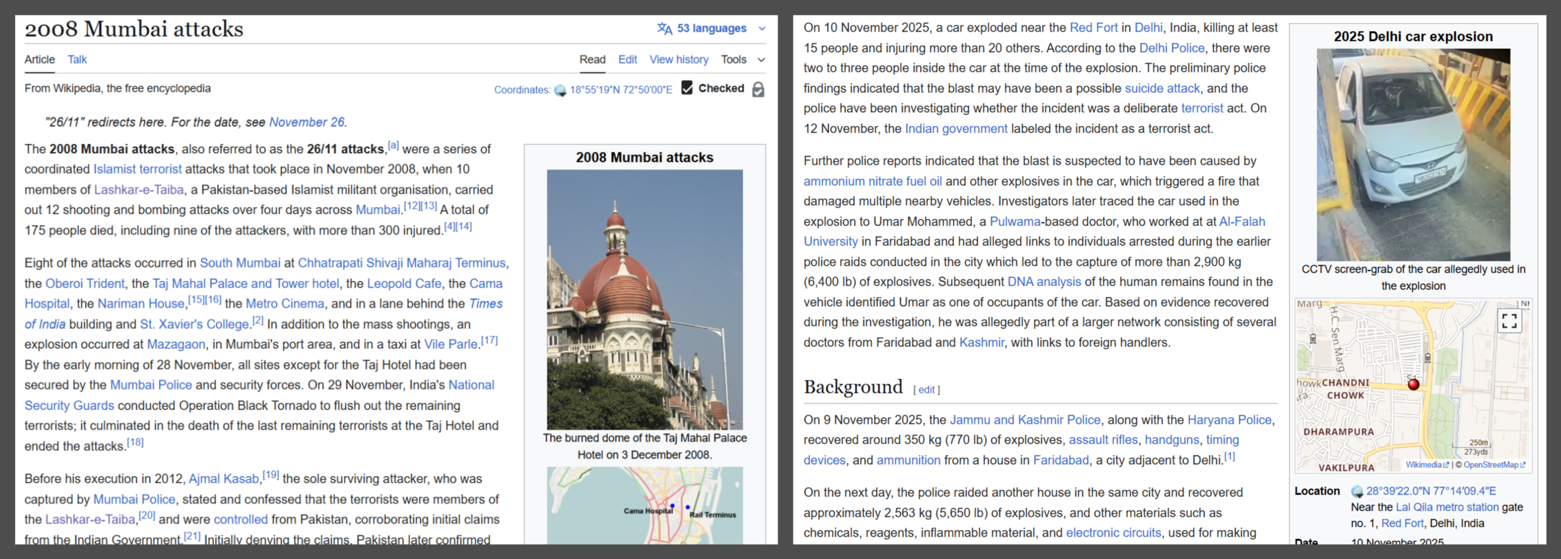Click the globe icon beside Mumbai coordinates
This screenshot has width=1561, height=559.
coord(560,90)
